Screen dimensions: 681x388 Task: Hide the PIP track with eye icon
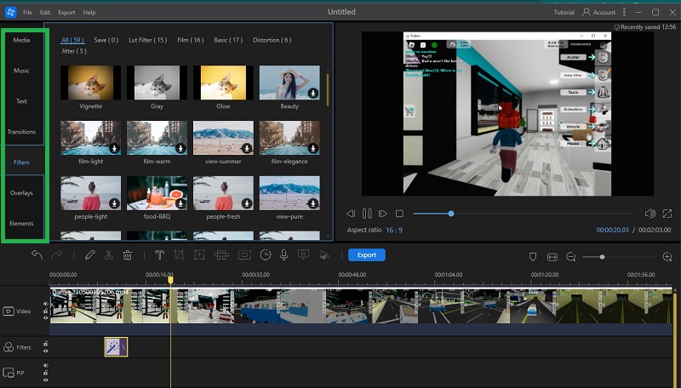(46, 380)
